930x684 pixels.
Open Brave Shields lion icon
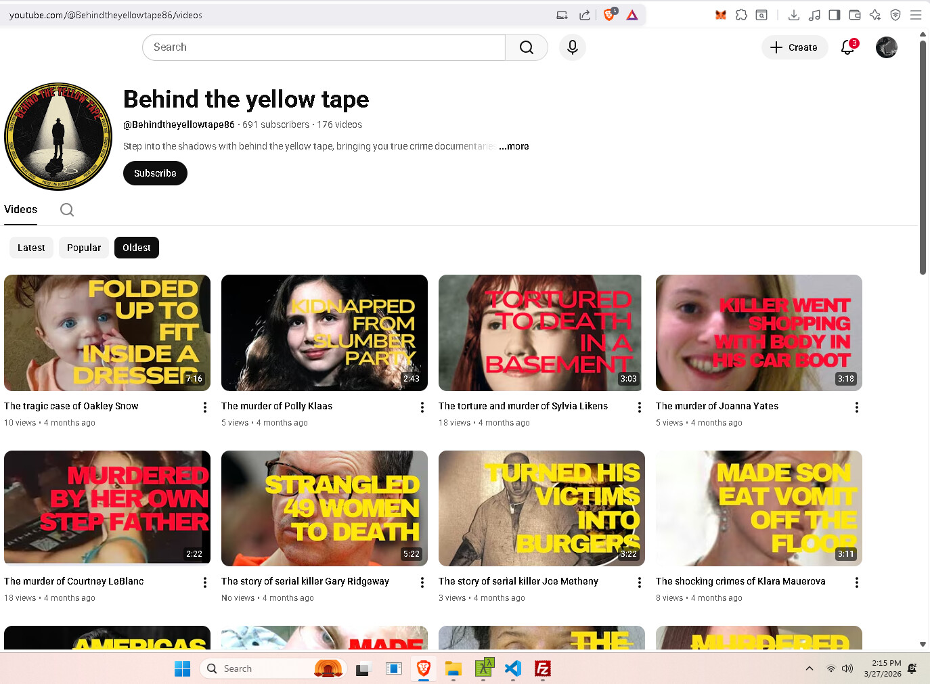tap(609, 15)
